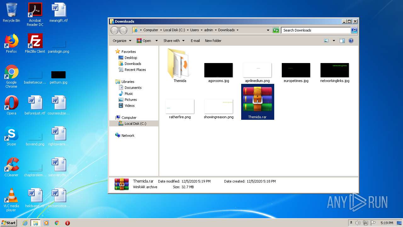Select Documents library
This screenshot has width=403, height=227.
(130, 88)
